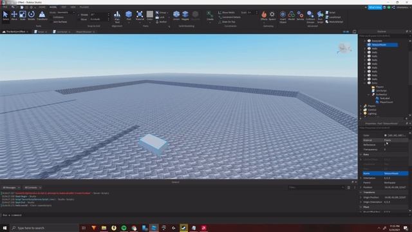Viewport: 412px width, 232px height.
Task: Click the Group parts icon
Action: 161,13
